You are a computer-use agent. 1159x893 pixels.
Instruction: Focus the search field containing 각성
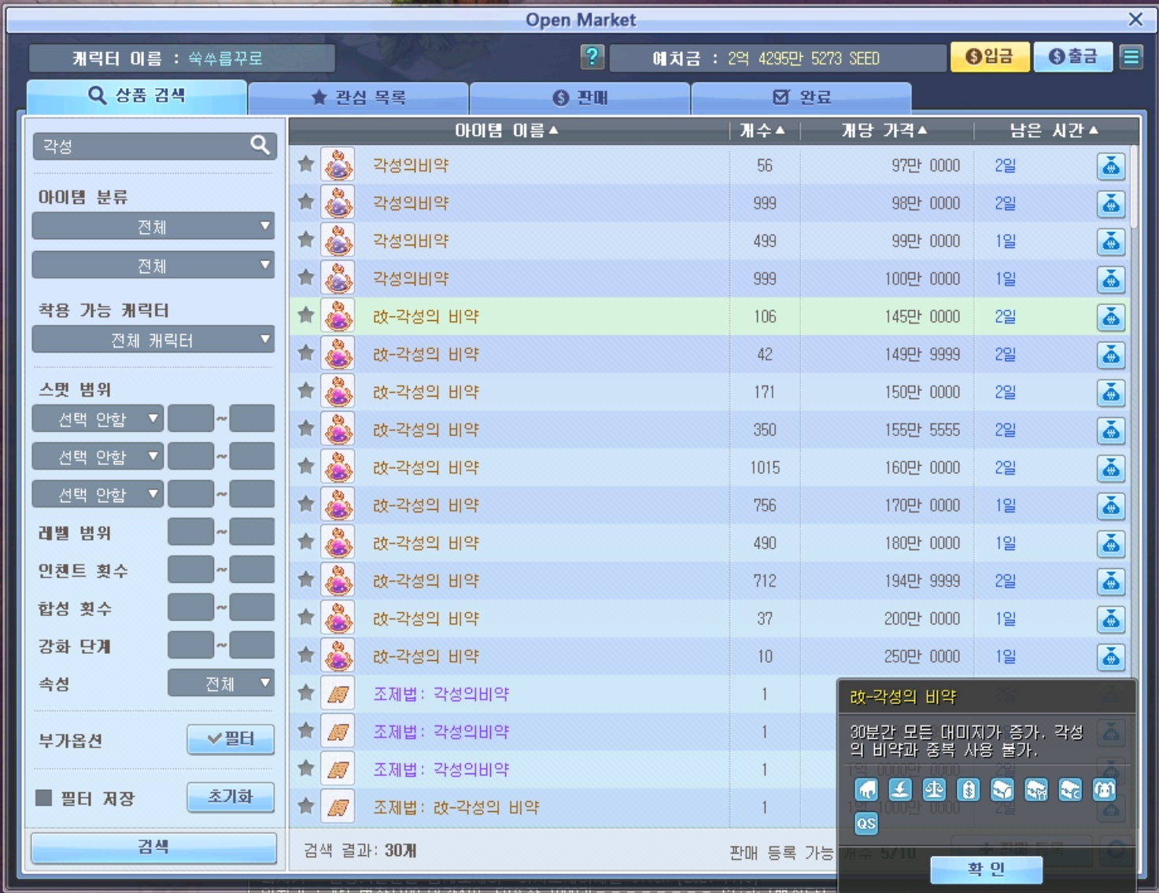point(155,146)
